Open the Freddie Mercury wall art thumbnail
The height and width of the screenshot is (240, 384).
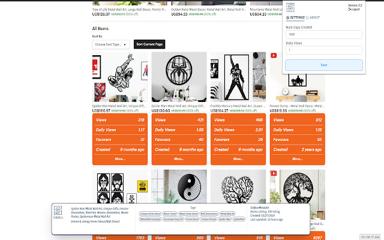tap(238, 77)
